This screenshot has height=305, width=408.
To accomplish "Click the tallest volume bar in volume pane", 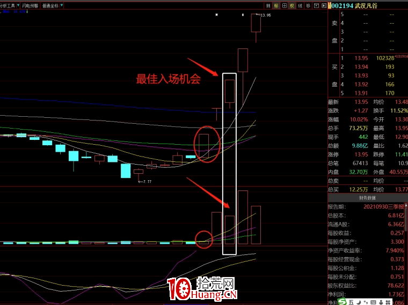I will tap(243, 217).
